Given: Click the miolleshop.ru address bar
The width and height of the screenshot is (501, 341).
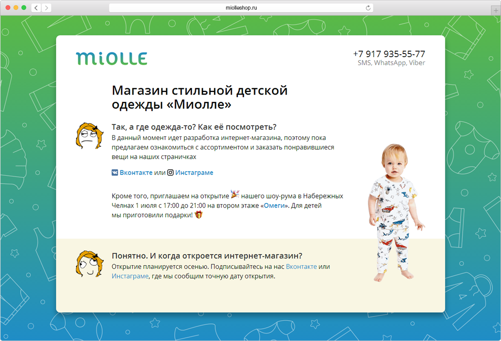Looking at the screenshot, I should coord(241,8).
